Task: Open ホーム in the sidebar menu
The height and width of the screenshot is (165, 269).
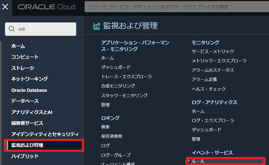Action: (x=18, y=46)
